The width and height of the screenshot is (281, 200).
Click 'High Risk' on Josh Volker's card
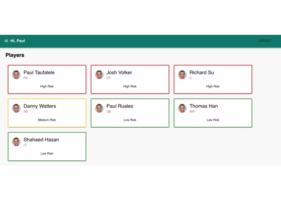point(130,86)
